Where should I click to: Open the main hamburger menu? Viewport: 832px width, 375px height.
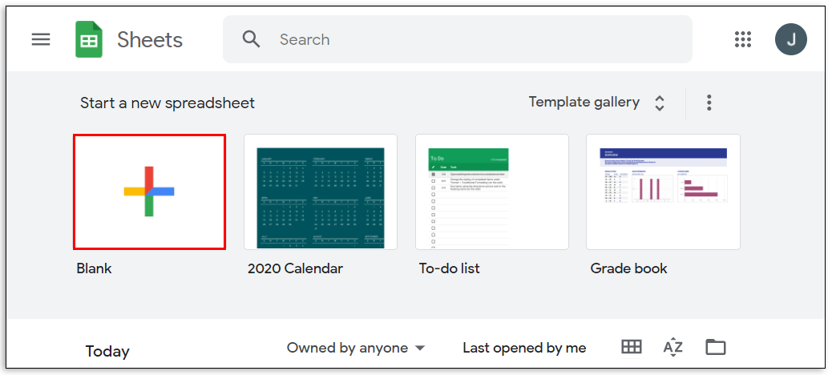(41, 39)
